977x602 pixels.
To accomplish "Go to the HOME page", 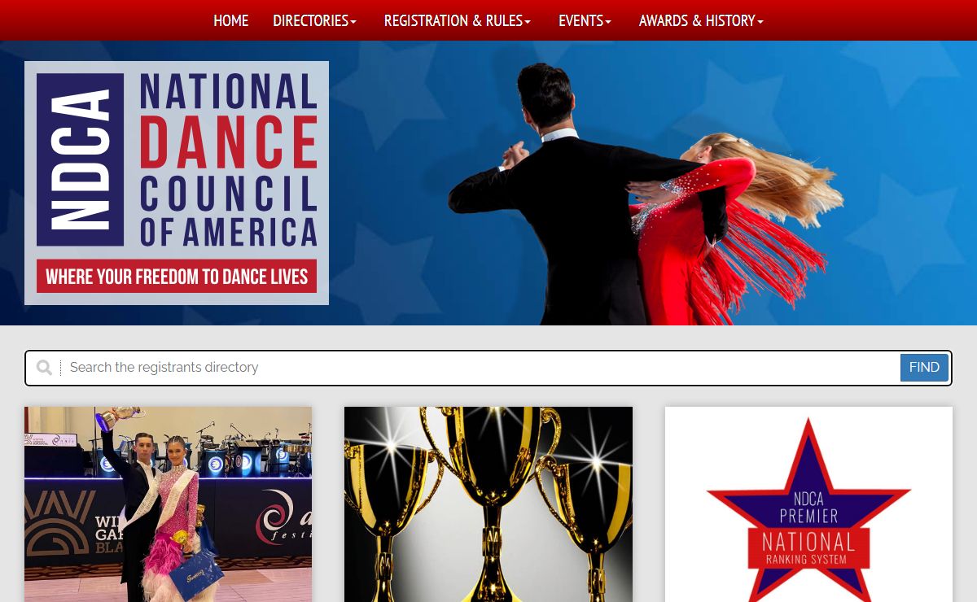I will 231,20.
